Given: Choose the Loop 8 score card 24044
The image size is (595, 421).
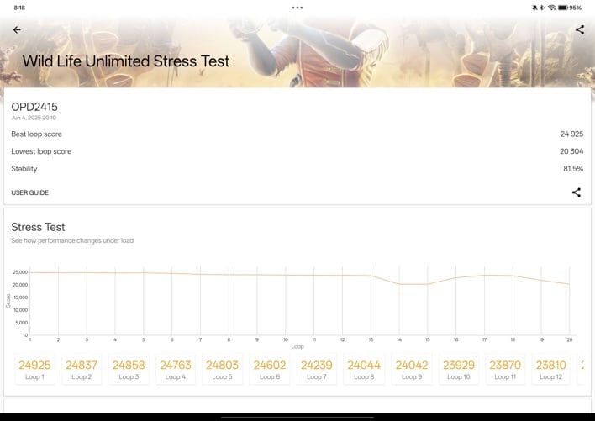Looking at the screenshot, I should 364,369.
